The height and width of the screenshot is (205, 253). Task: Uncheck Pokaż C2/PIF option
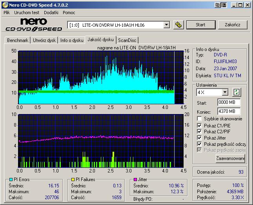tap(199, 131)
